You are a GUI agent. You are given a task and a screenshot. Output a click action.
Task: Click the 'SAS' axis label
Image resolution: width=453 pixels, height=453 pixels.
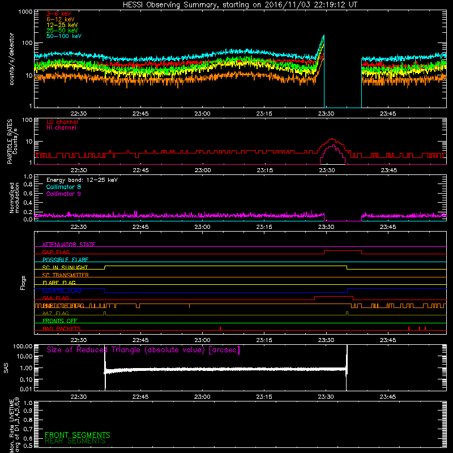point(6,368)
